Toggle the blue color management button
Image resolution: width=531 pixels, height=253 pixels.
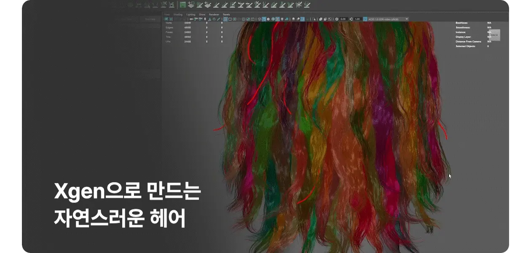[x=365, y=19]
